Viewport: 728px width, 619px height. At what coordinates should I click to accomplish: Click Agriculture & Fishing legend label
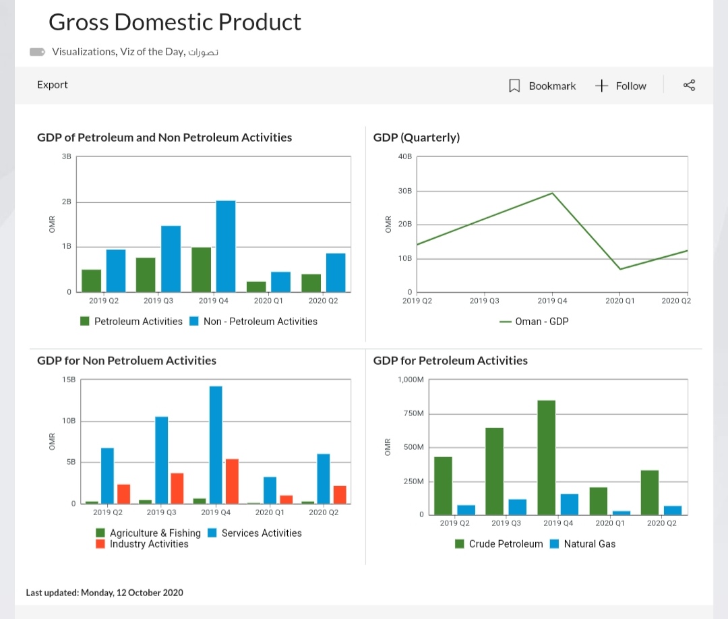coord(155,533)
